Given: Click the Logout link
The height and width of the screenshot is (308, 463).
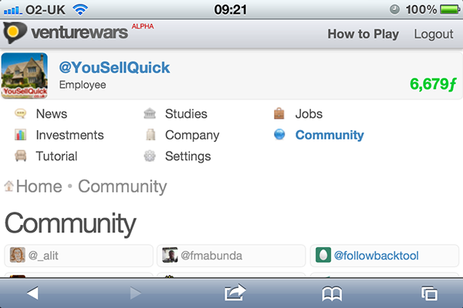Looking at the screenshot, I should 434,34.
